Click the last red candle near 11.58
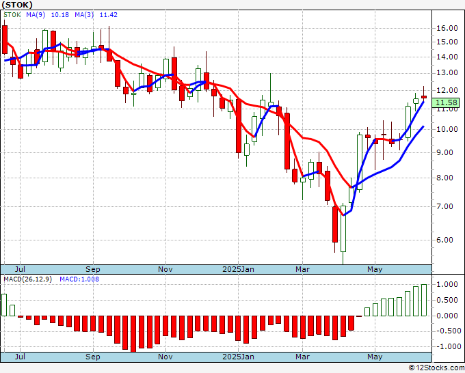The image size is (465, 373). [424, 97]
